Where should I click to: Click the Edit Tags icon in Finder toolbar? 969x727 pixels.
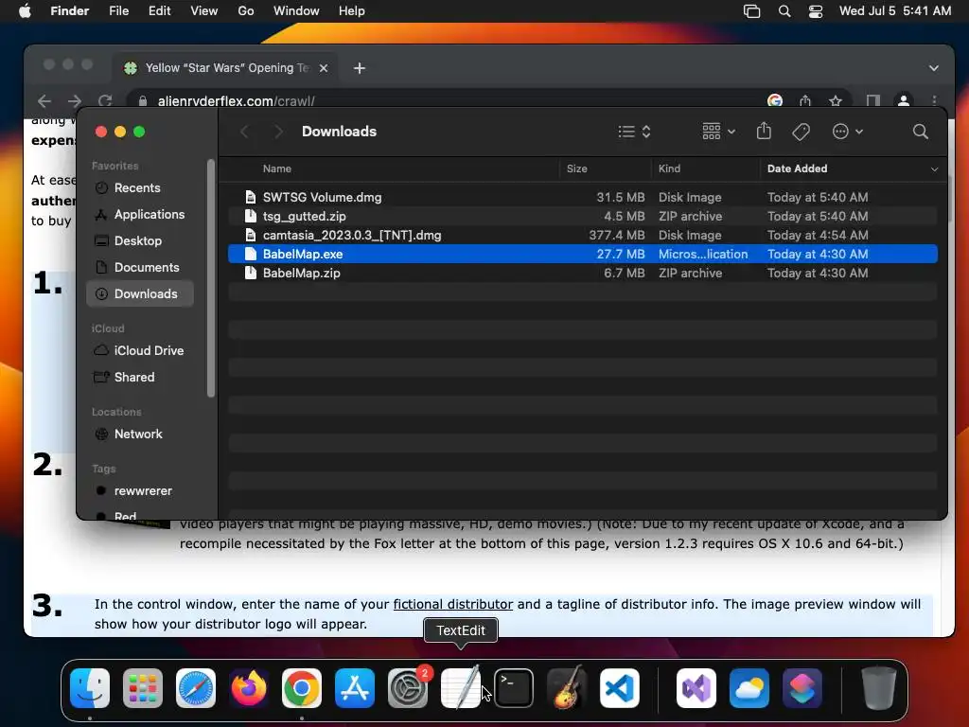coord(801,131)
